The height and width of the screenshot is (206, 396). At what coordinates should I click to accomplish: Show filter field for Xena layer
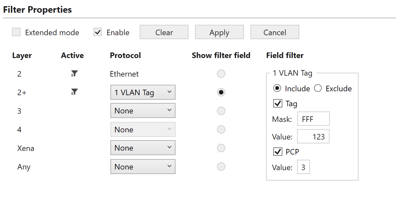(x=221, y=148)
